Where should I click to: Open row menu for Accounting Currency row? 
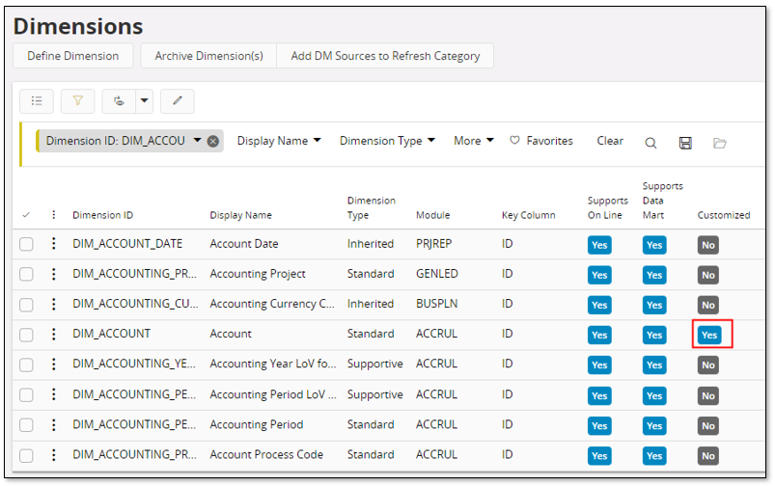tap(53, 304)
